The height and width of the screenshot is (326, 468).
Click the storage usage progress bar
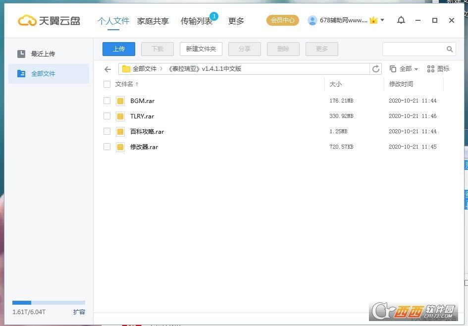point(48,302)
